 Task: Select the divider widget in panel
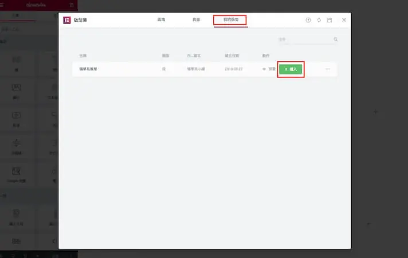click(x=16, y=147)
